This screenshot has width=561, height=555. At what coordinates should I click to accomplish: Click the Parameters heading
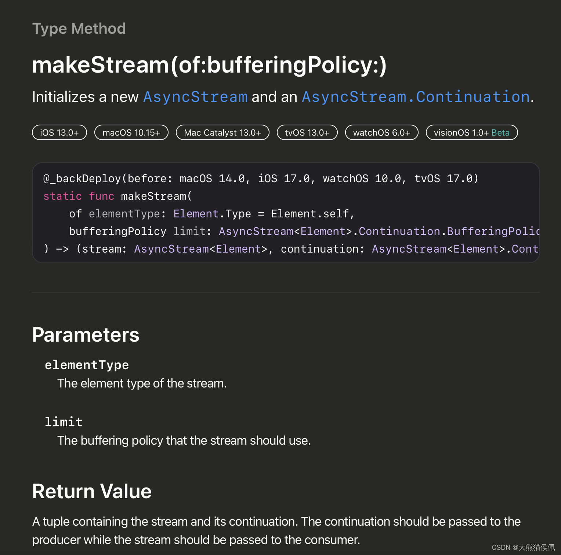pos(86,335)
